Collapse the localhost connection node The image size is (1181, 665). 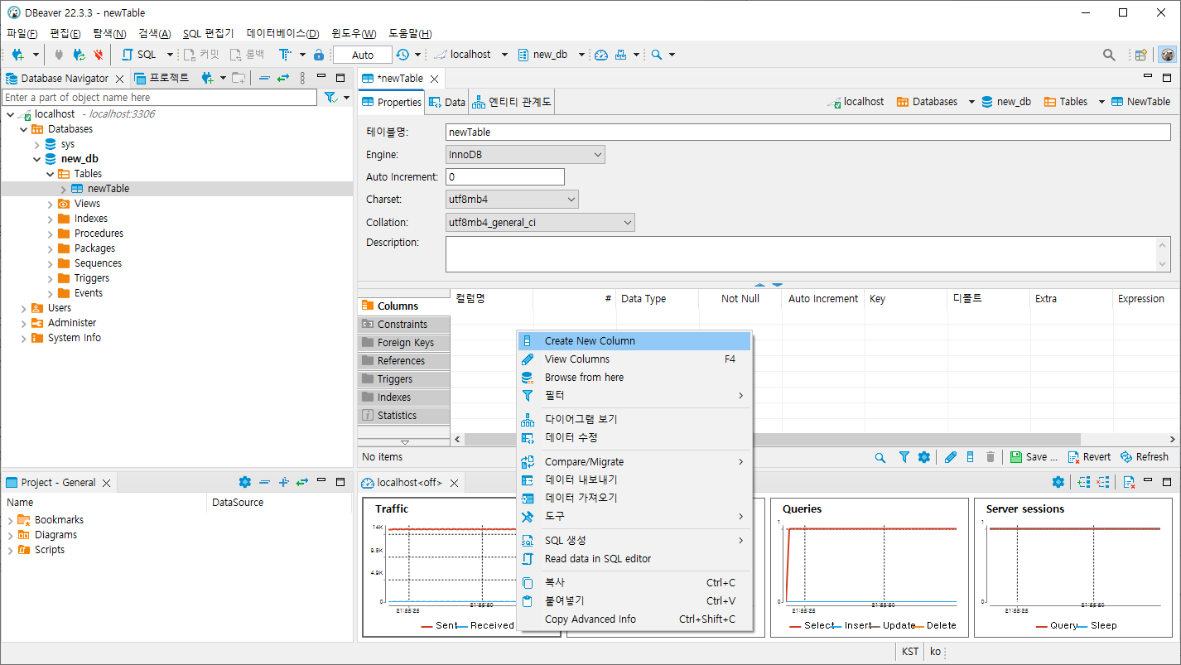(9, 114)
